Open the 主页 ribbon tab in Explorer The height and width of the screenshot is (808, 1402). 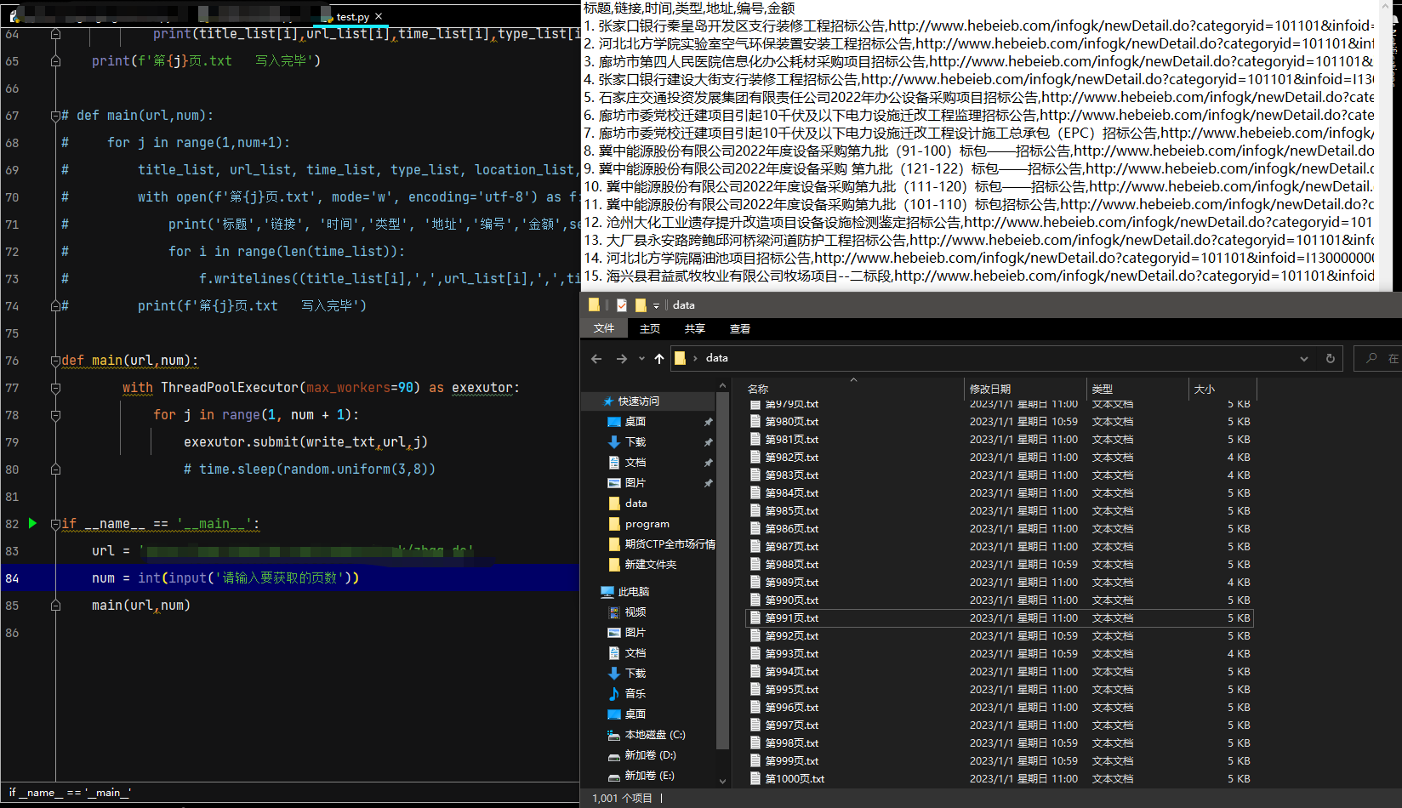(x=650, y=328)
